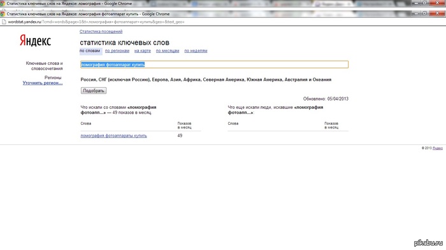Select the по словам tab
Screen dimensions: 446x250
pos(90,51)
